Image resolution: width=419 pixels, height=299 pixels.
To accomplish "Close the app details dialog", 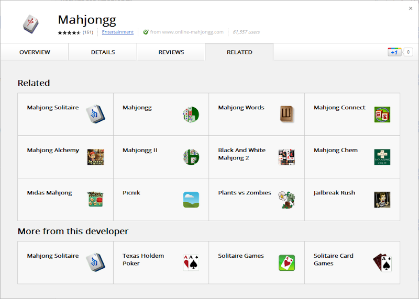I will (x=411, y=8).
